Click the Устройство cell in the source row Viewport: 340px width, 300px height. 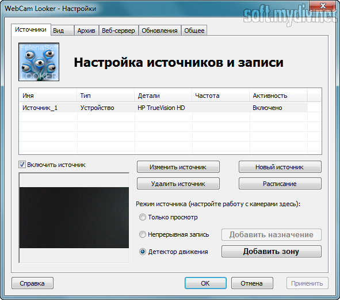pyautogui.click(x=97, y=108)
